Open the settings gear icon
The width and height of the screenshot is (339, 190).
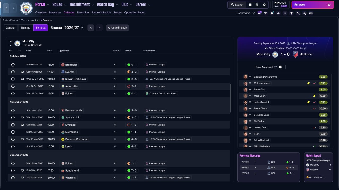point(264,5)
